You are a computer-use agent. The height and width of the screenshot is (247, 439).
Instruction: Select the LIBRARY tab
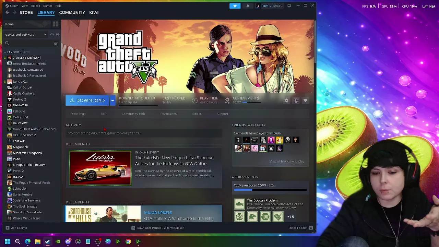[x=46, y=12]
